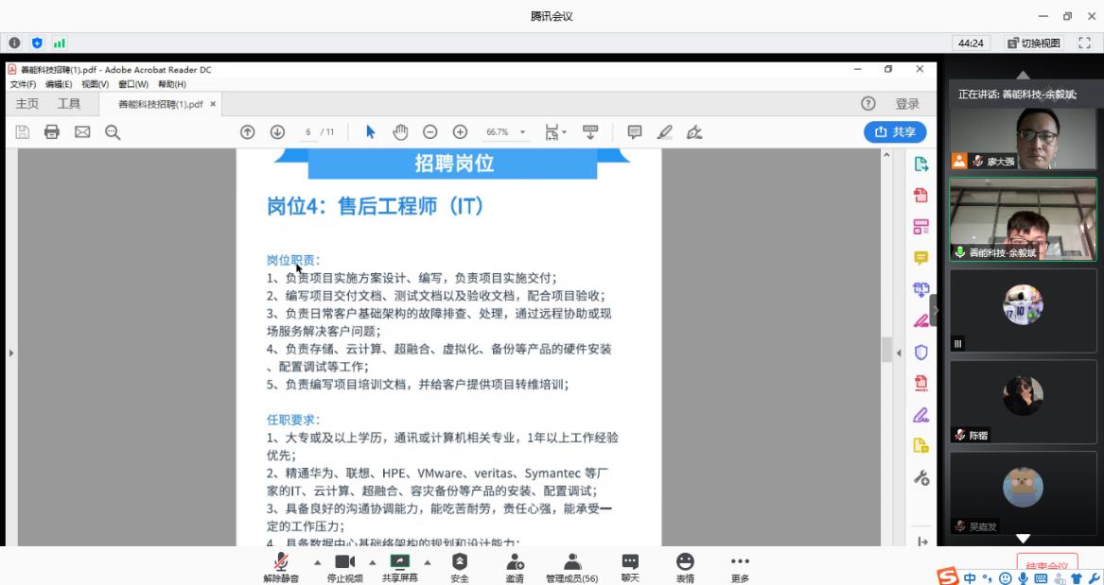1104x585 pixels.
Task: Click the blue 共享 share button
Action: tap(895, 132)
